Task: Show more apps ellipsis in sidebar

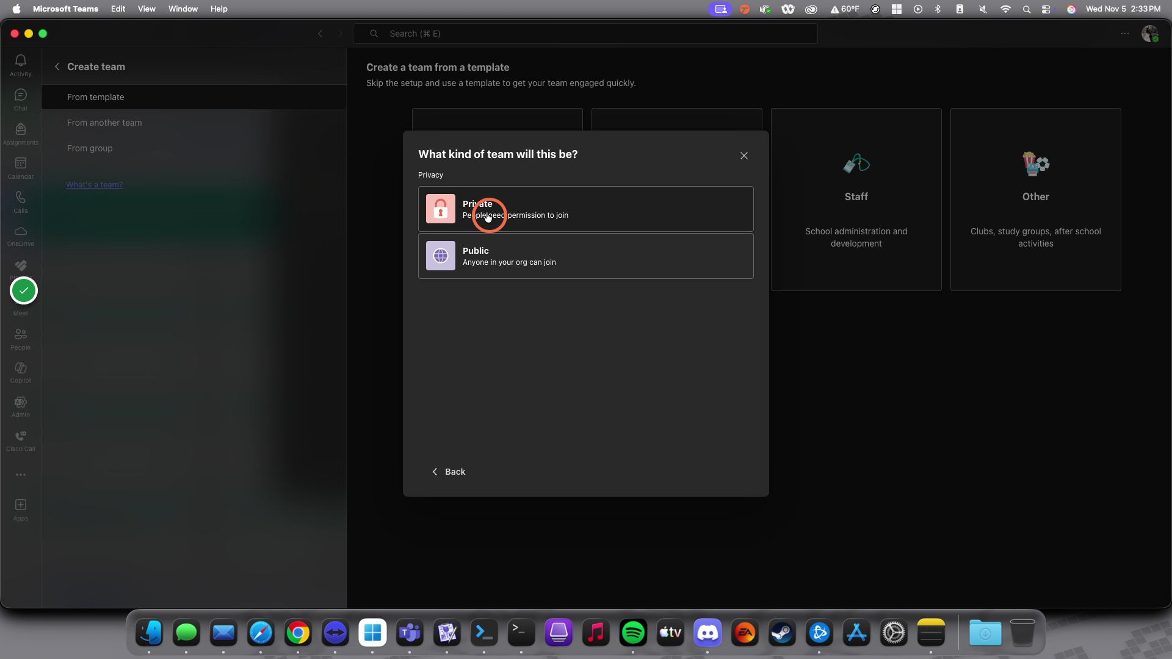Action: [x=21, y=475]
